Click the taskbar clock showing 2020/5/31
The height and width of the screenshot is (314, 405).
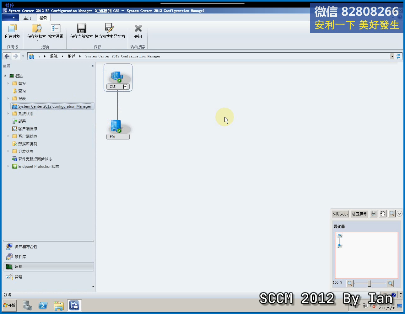click(x=387, y=306)
